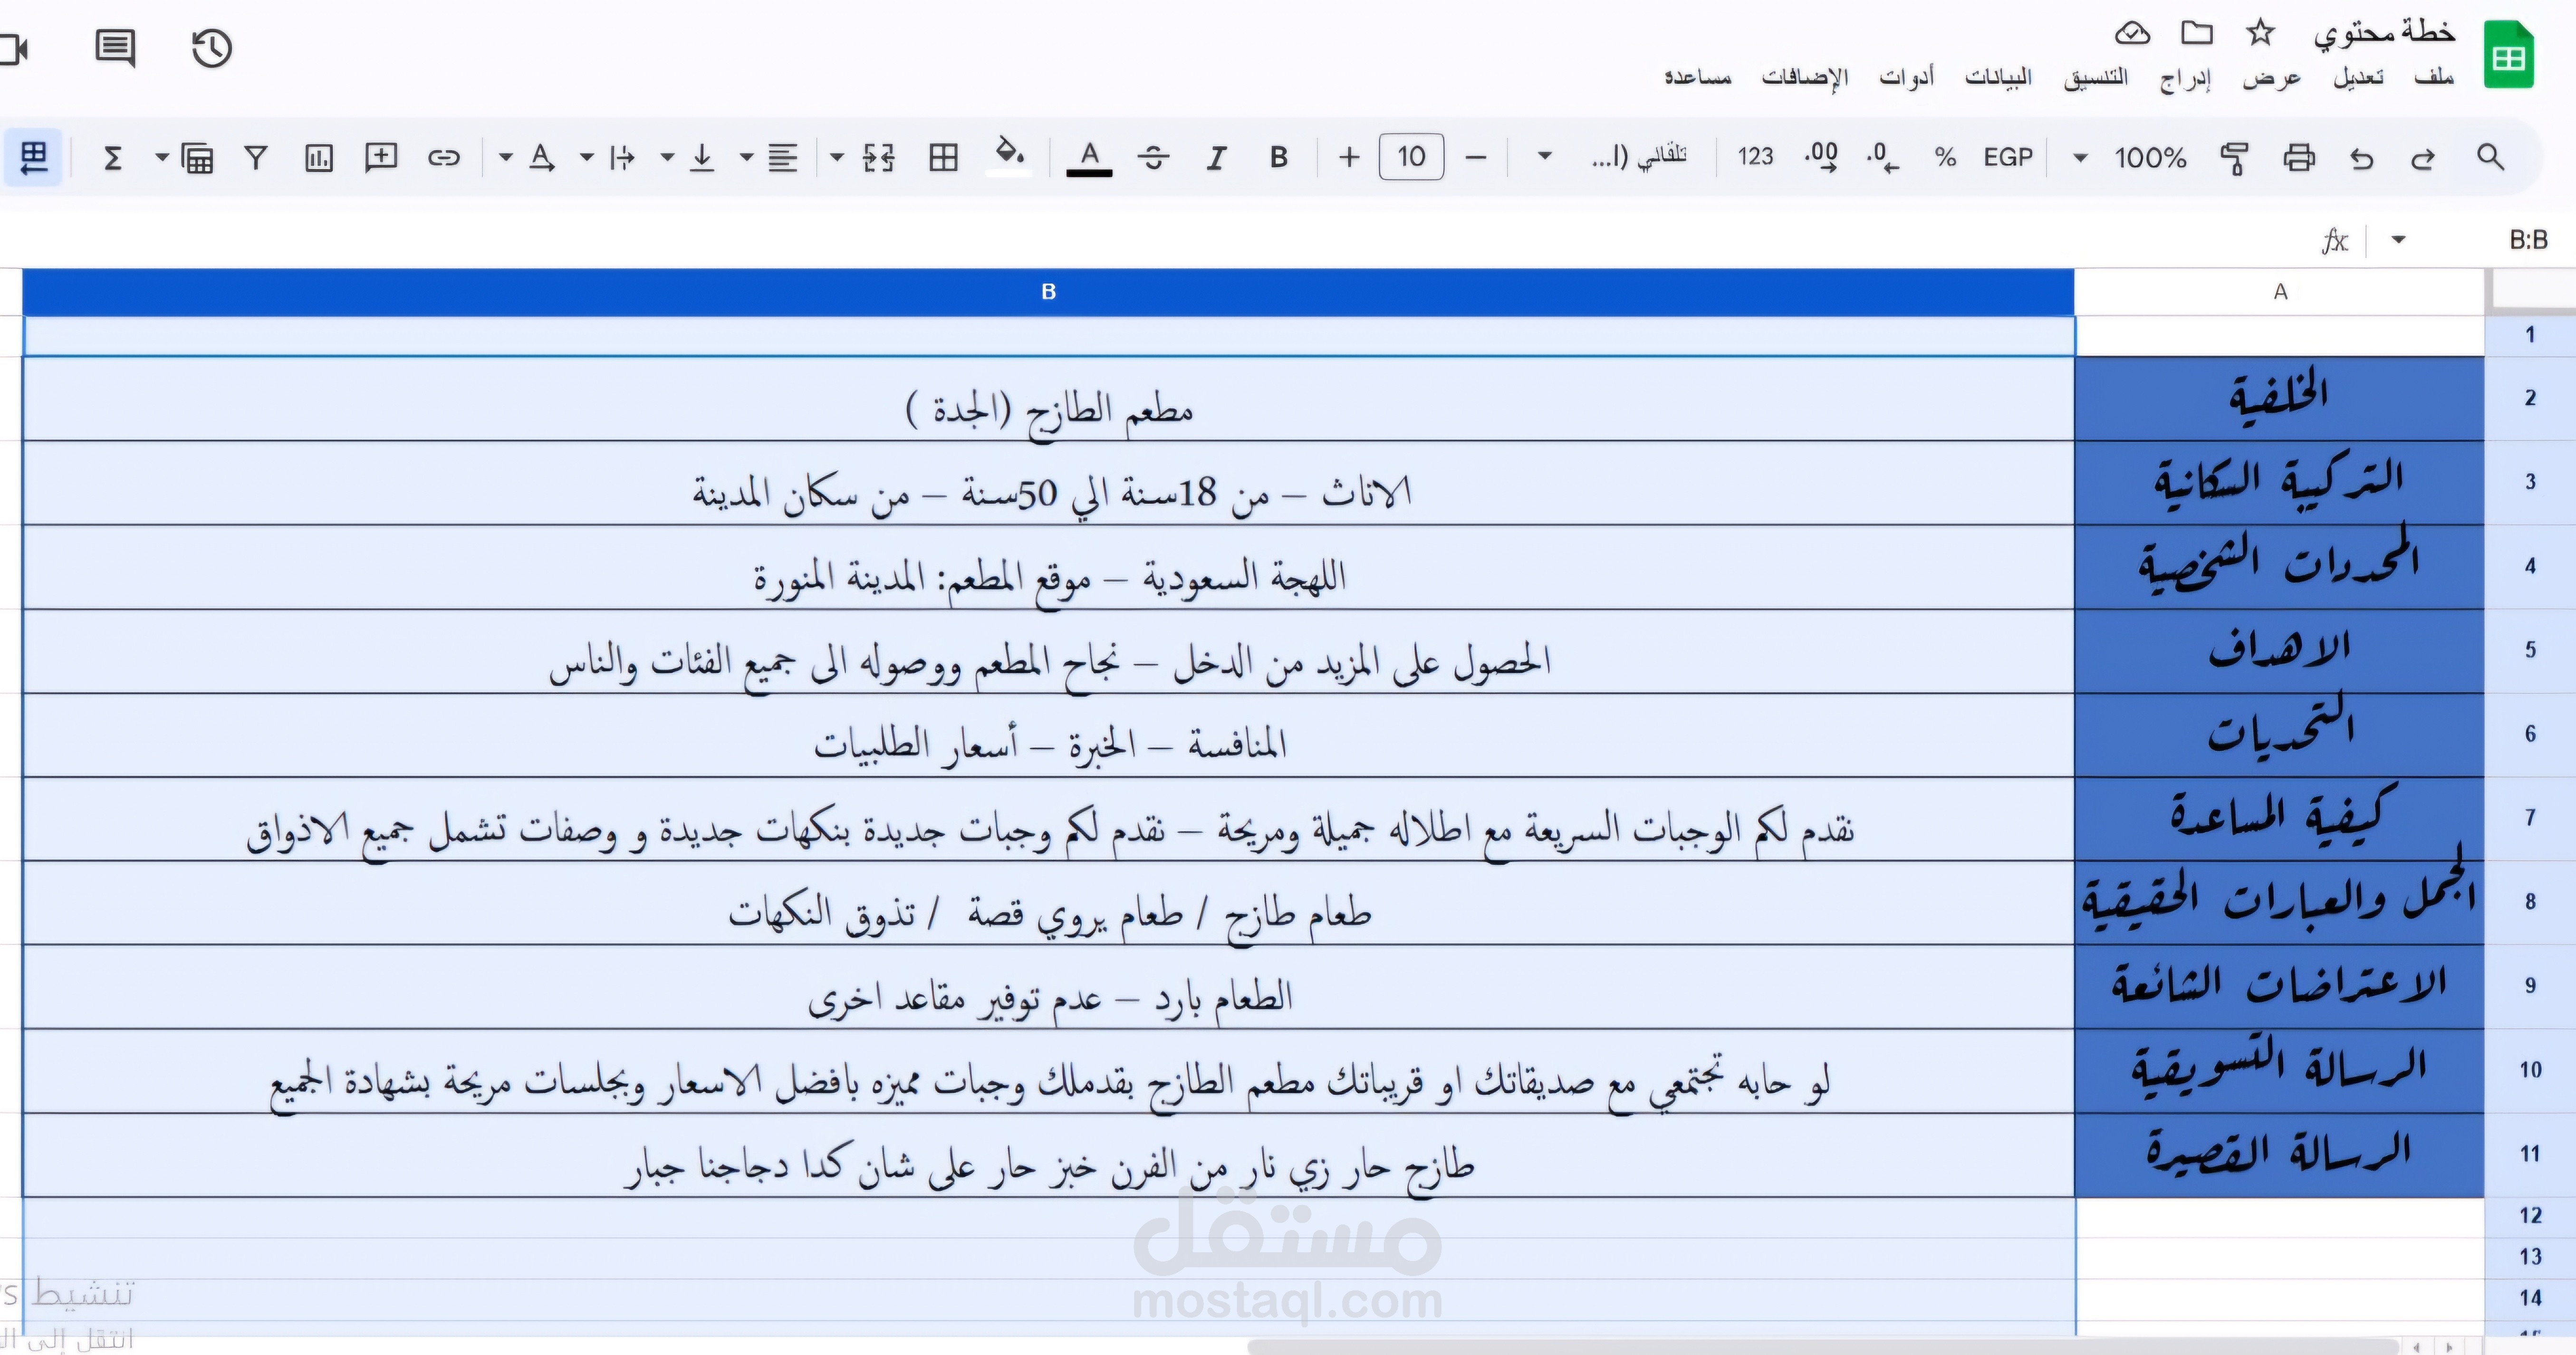2576x1355 pixels.
Task: Expand vertical align dropdown arrow
Action: pyautogui.click(x=667, y=157)
